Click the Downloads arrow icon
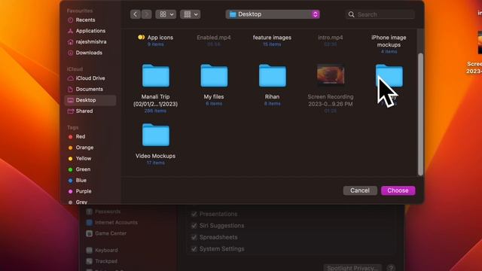 (x=70, y=53)
